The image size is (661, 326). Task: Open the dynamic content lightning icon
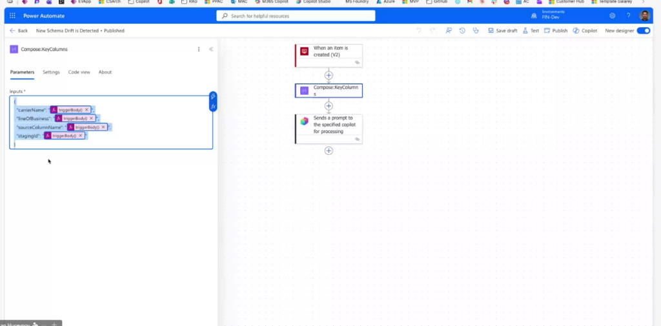(x=213, y=97)
